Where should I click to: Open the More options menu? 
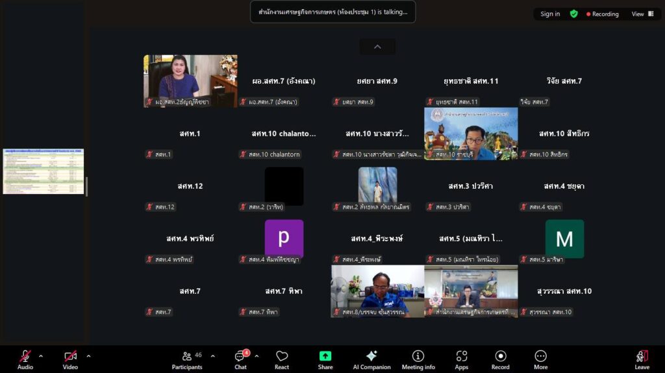(540, 359)
